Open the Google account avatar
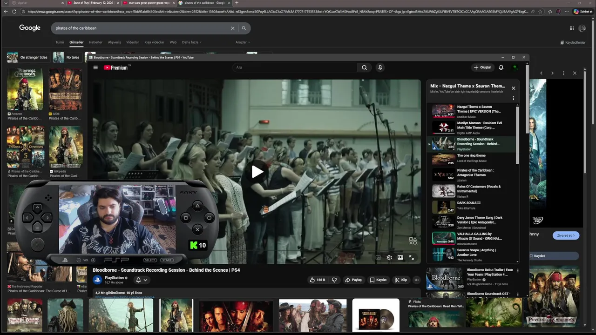Viewport: 596px width, 335px height. click(582, 28)
